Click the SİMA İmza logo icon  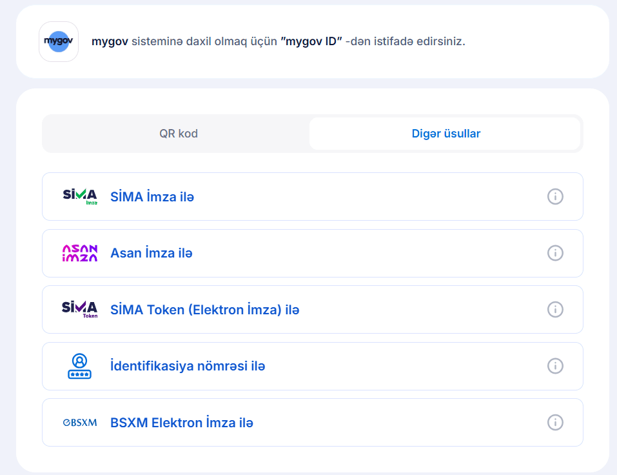click(80, 196)
